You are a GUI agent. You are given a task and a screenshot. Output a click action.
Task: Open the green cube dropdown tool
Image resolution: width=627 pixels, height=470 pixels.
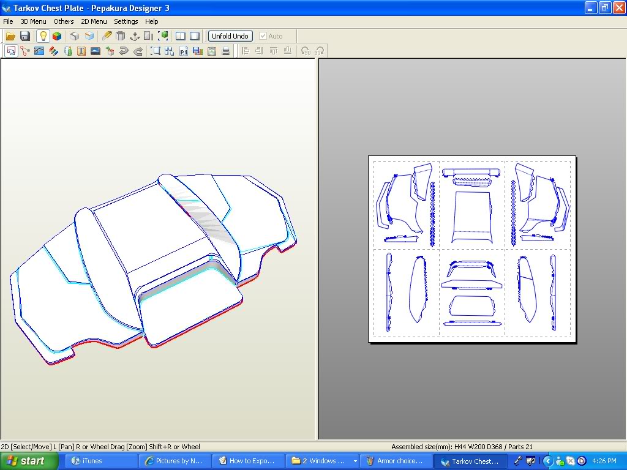[163, 36]
